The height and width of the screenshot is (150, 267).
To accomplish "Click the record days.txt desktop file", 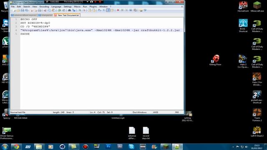I will coord(146,133).
